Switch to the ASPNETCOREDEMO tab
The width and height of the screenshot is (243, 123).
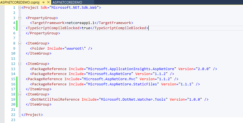click(67, 2)
